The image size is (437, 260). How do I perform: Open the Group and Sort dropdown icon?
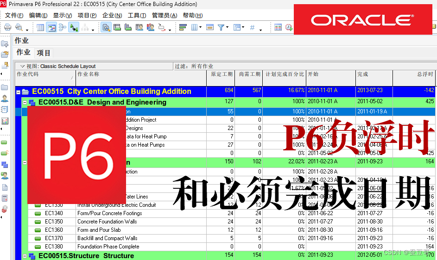[239, 27]
